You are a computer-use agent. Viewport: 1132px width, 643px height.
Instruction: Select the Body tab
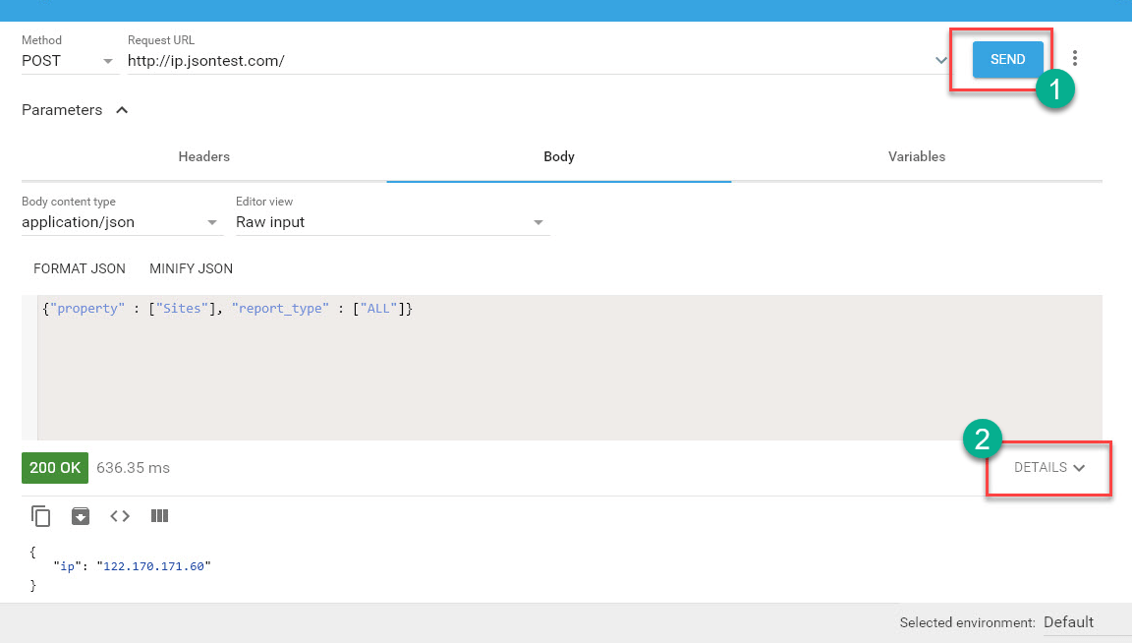point(559,156)
